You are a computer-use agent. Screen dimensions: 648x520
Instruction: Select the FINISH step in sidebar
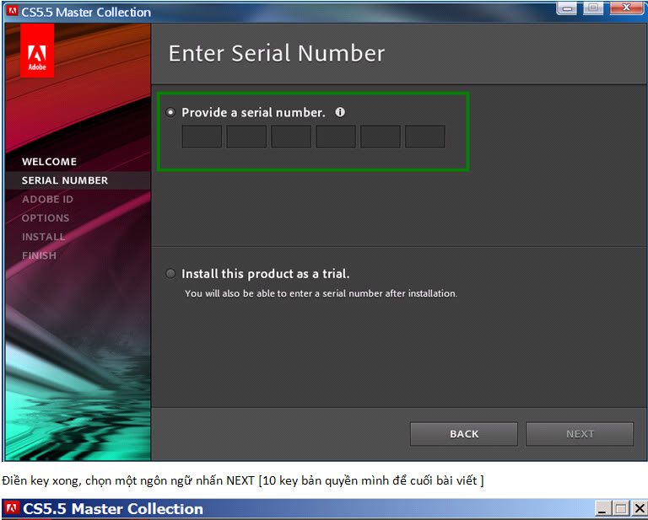39,255
